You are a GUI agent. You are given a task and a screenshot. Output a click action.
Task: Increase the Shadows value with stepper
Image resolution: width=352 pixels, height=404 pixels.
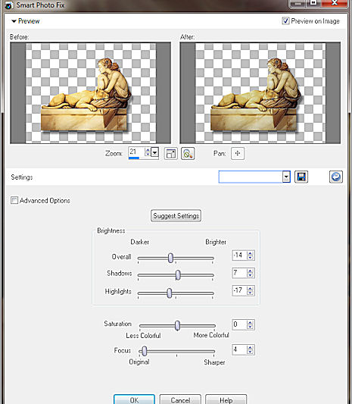(250, 271)
